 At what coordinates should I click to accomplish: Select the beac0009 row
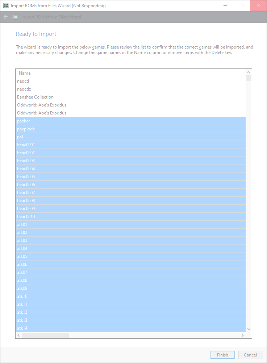click(x=131, y=209)
